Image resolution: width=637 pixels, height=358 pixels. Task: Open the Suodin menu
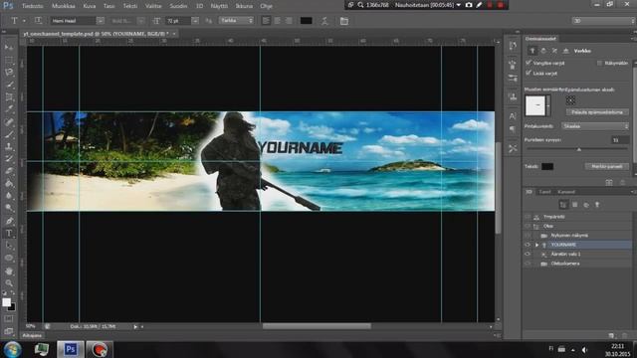178,6
